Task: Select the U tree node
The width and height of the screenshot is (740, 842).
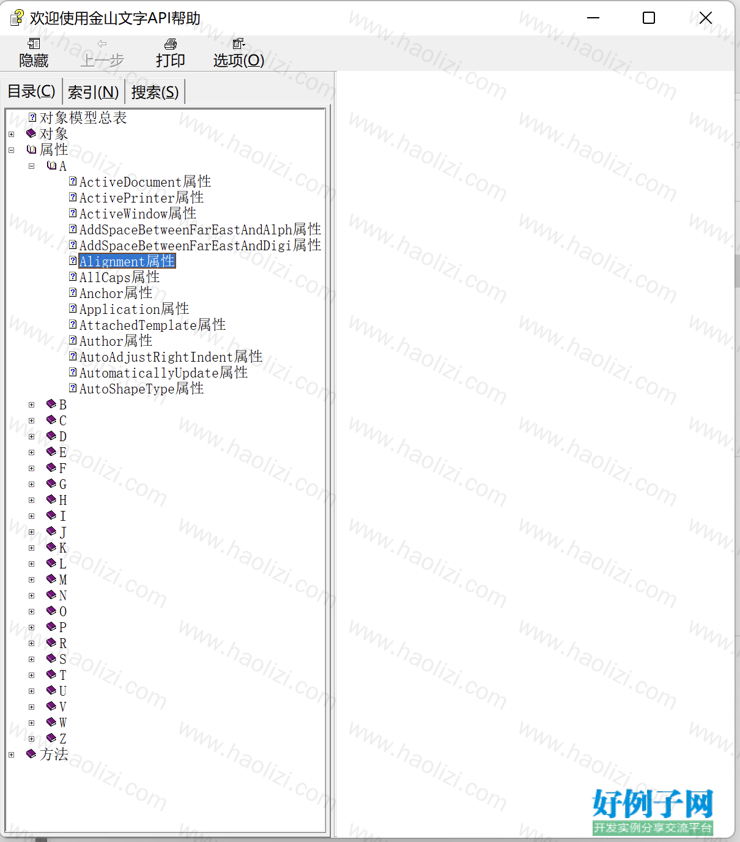Action: point(62,691)
